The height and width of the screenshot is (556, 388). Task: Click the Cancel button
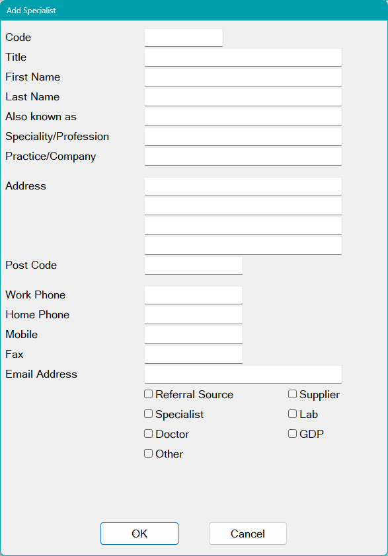[x=247, y=534]
